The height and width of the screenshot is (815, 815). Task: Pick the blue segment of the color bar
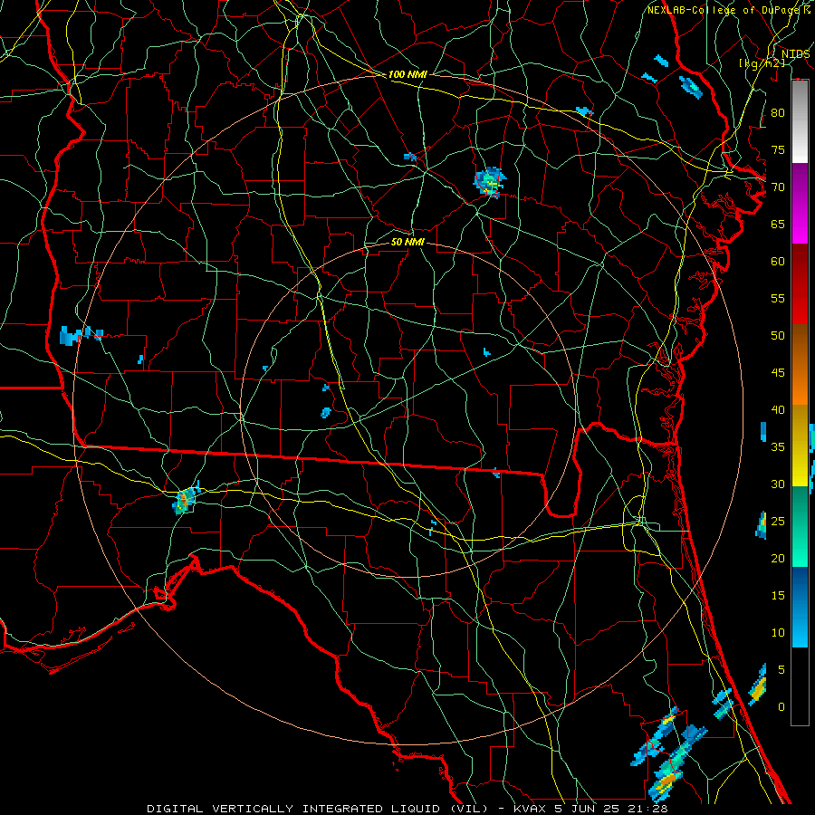pyautogui.click(x=800, y=607)
